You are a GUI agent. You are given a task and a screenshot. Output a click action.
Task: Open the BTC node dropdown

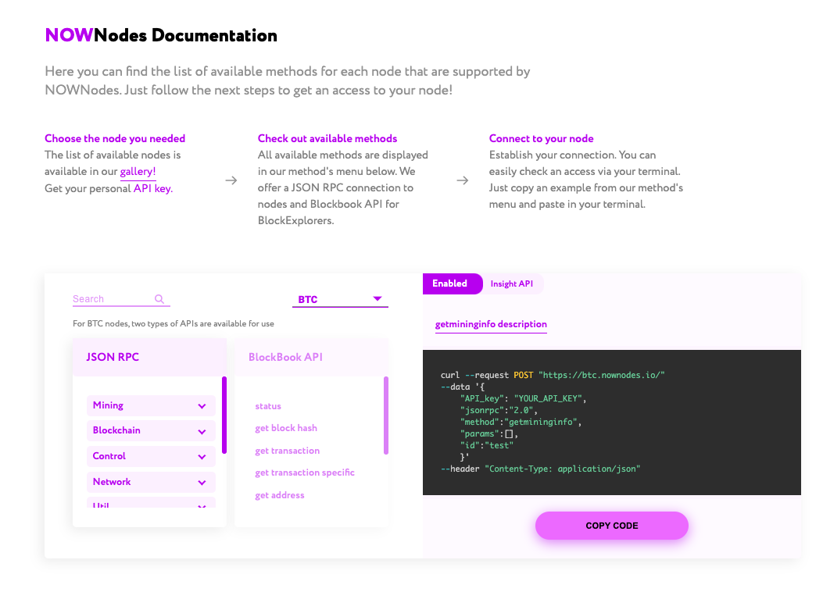[x=340, y=299]
